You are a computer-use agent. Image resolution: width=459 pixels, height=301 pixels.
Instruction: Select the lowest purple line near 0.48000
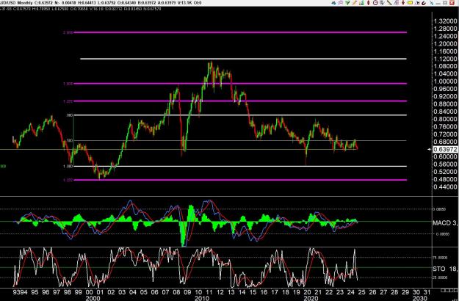240,180
